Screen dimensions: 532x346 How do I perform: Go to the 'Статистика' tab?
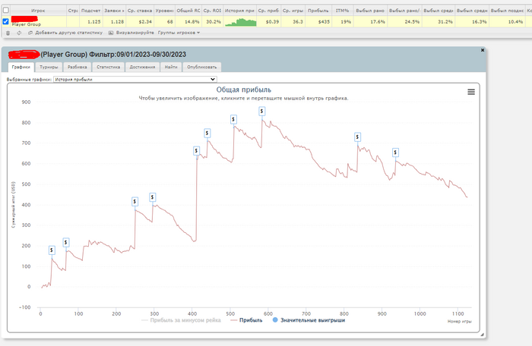tap(108, 67)
